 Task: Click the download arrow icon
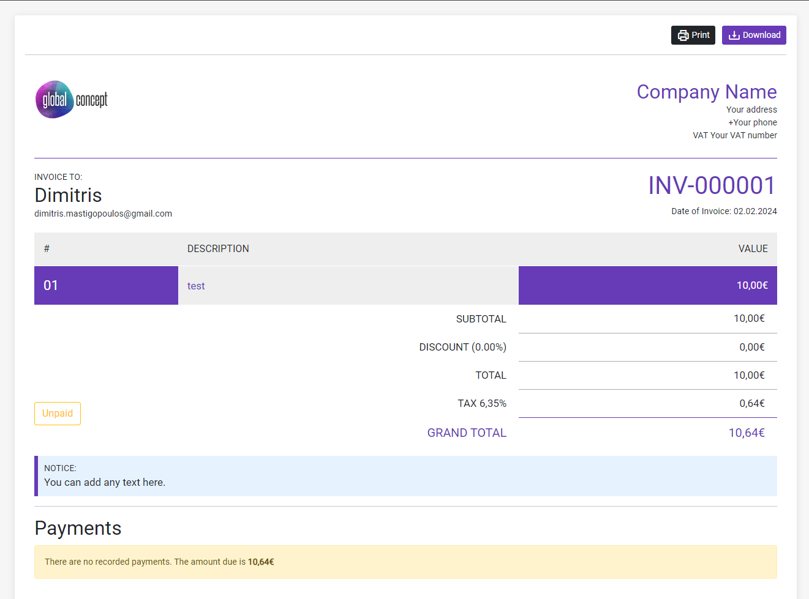click(734, 35)
